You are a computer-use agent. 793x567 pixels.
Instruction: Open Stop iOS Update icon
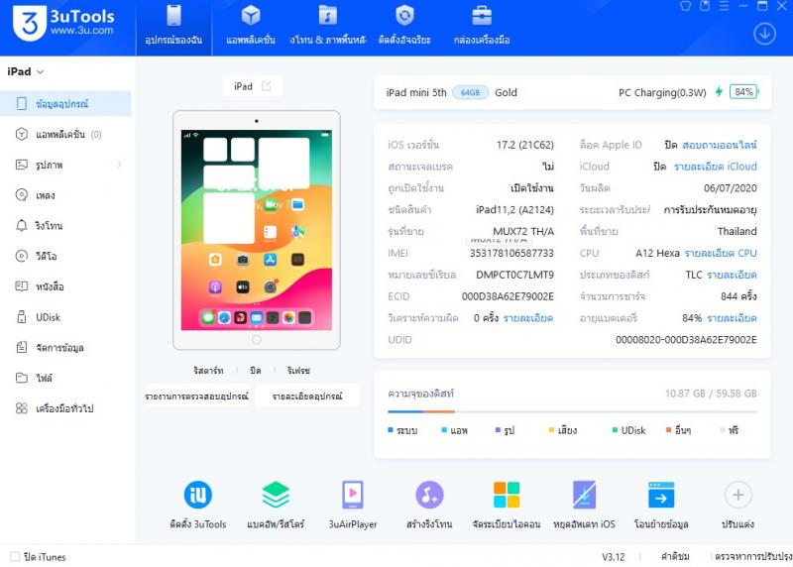click(584, 495)
